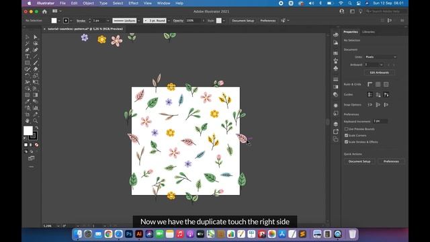
Task: Open the Symbols panel clover icon
Action: click(336, 69)
